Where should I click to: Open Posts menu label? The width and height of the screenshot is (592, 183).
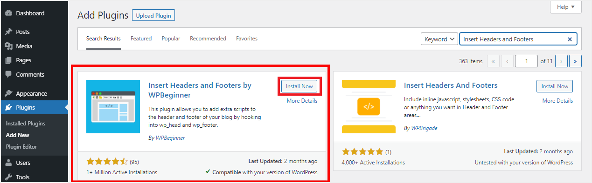pyautogui.click(x=23, y=32)
